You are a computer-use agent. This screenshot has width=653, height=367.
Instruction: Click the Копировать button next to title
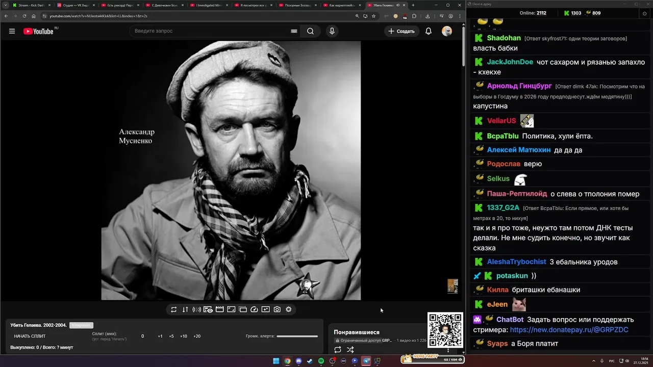click(x=81, y=325)
